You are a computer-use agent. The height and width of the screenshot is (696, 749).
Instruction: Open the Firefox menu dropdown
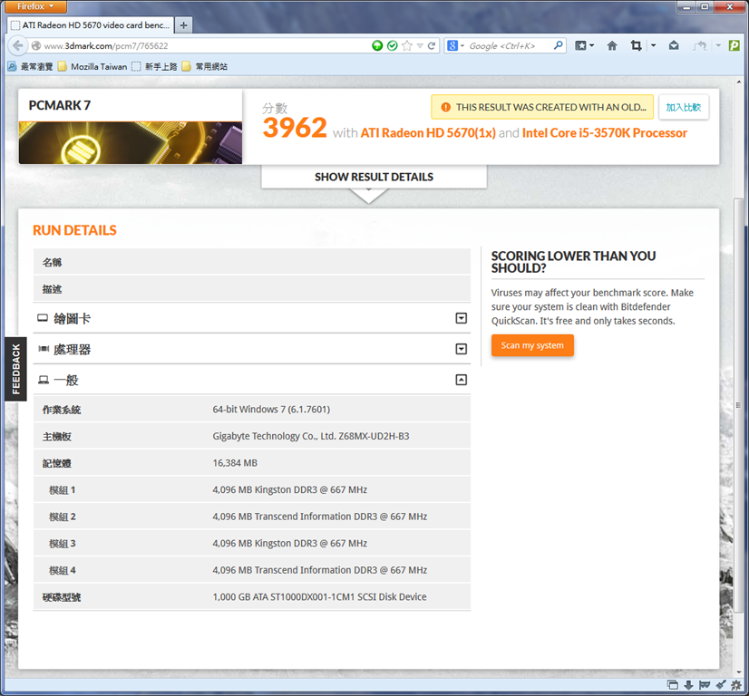(x=34, y=6)
